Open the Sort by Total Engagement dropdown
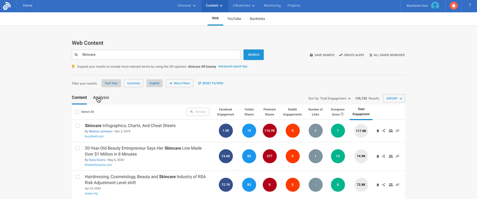This screenshot has width=477, height=199. (x=329, y=99)
